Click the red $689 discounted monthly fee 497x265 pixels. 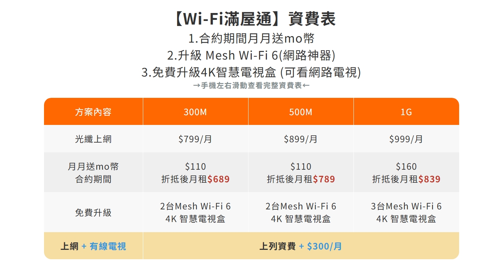[x=219, y=179]
